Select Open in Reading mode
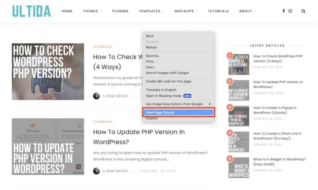 coord(178,96)
